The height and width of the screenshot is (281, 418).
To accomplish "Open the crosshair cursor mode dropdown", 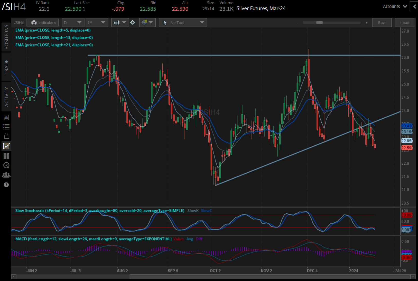I will point(147,23).
